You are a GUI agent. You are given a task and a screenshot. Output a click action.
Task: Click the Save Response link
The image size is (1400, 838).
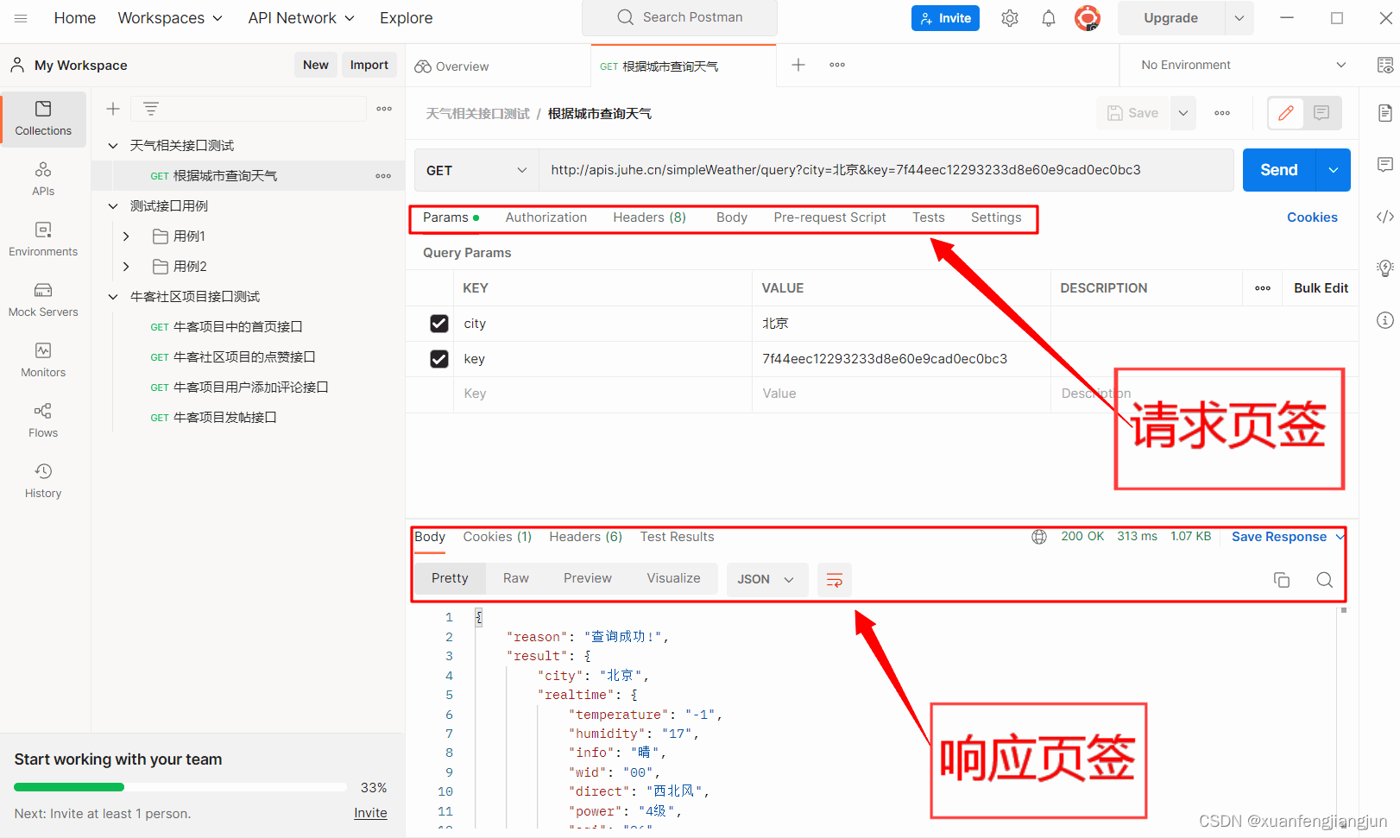click(x=1279, y=537)
